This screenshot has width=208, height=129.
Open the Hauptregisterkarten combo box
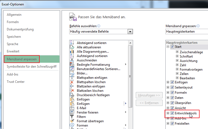click(187, 32)
